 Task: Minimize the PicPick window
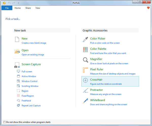point(135,2)
